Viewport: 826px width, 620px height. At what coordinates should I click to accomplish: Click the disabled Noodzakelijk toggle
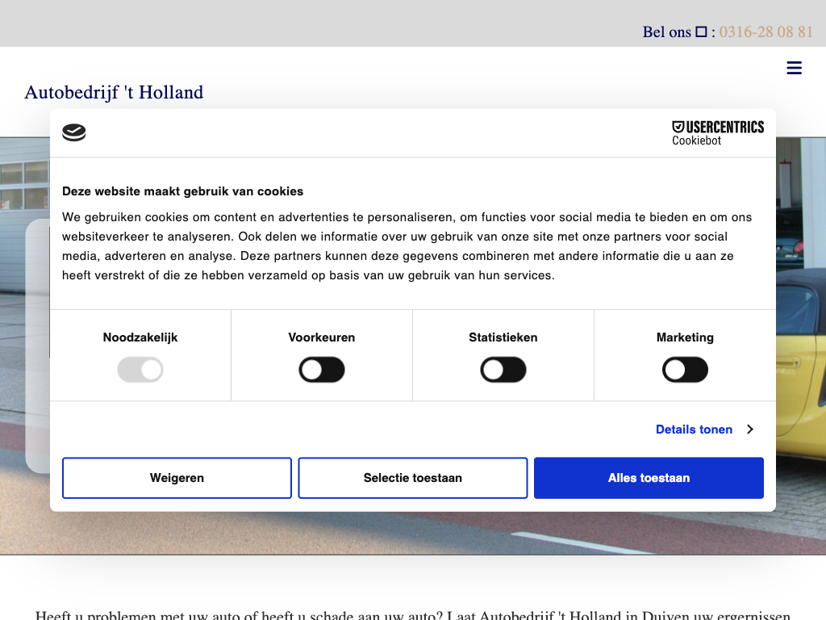coord(140,371)
